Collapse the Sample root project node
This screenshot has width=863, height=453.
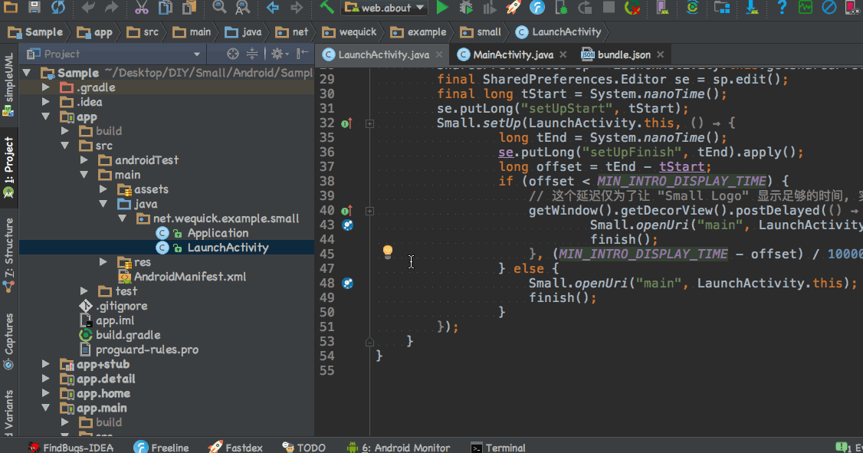point(26,73)
